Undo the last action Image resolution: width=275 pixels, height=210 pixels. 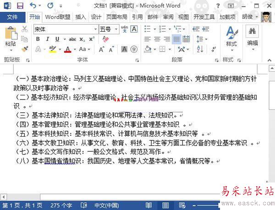point(33,6)
